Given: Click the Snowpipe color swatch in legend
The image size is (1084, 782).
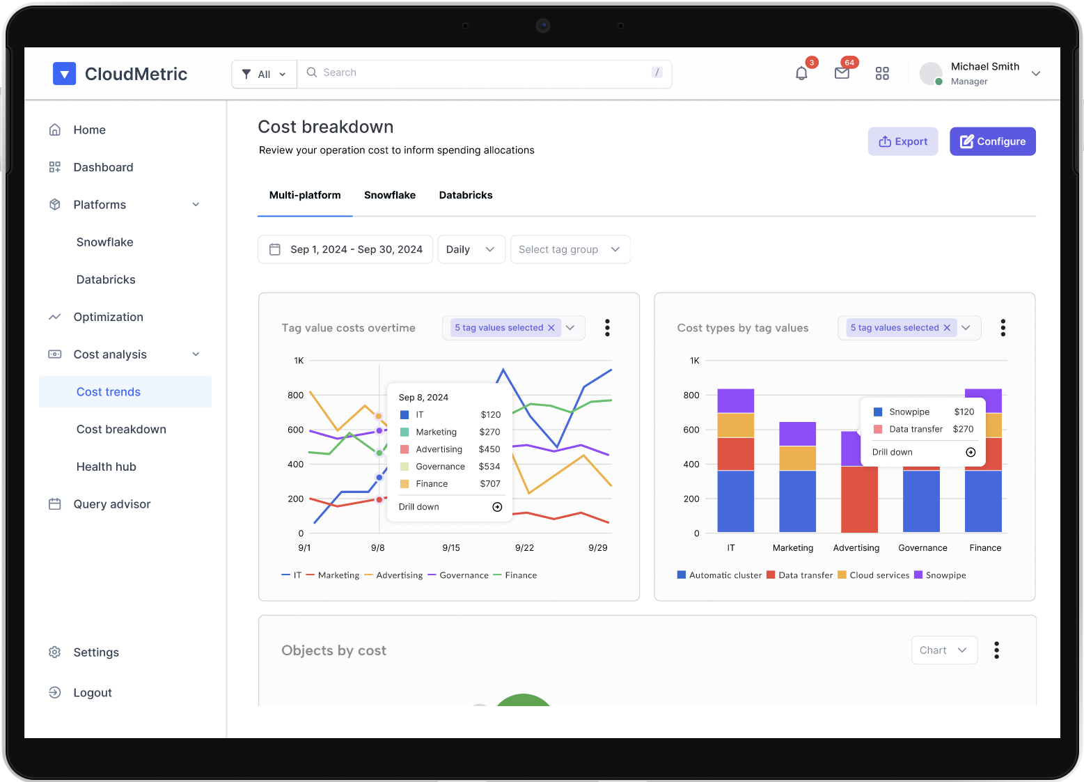Looking at the screenshot, I should coord(918,575).
